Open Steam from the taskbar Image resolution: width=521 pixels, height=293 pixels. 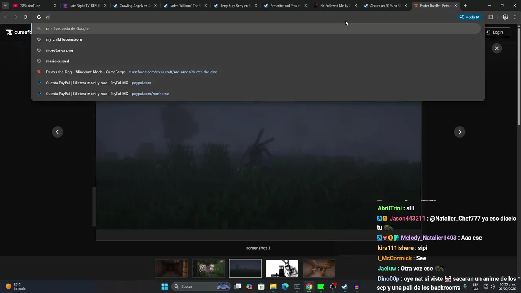point(345,286)
